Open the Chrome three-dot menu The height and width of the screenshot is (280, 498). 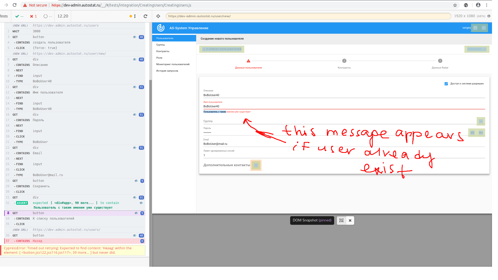click(487, 5)
